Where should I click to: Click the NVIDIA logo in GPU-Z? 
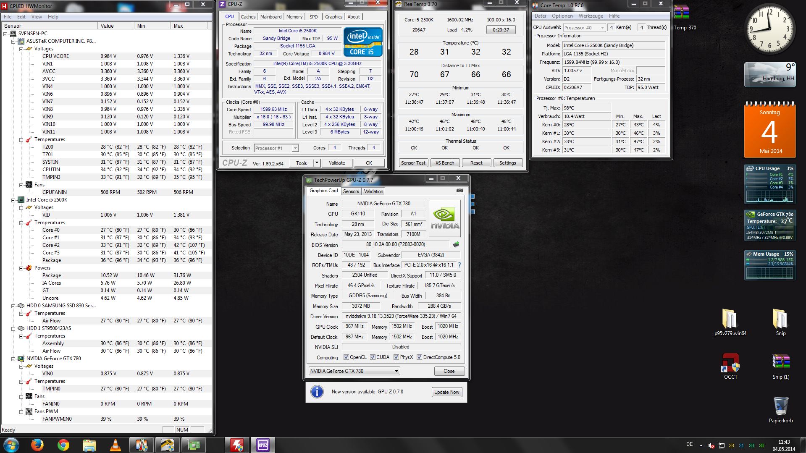click(x=445, y=218)
